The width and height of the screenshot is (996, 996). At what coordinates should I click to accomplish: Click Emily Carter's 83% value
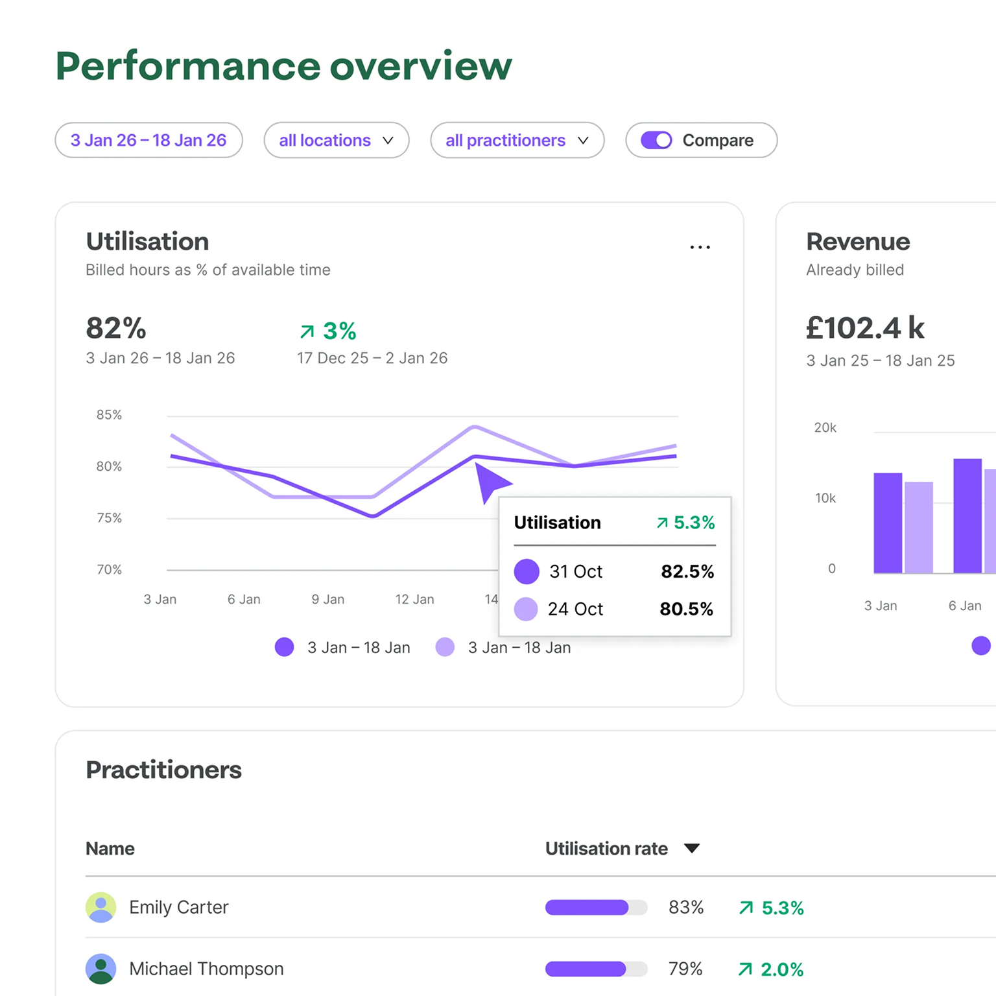(x=686, y=907)
